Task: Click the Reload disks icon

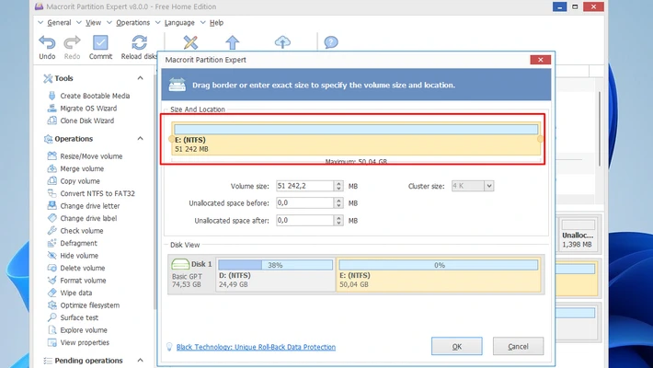Action: click(139, 42)
